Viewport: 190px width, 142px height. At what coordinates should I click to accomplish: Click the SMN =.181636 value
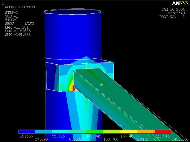(x=18, y=31)
